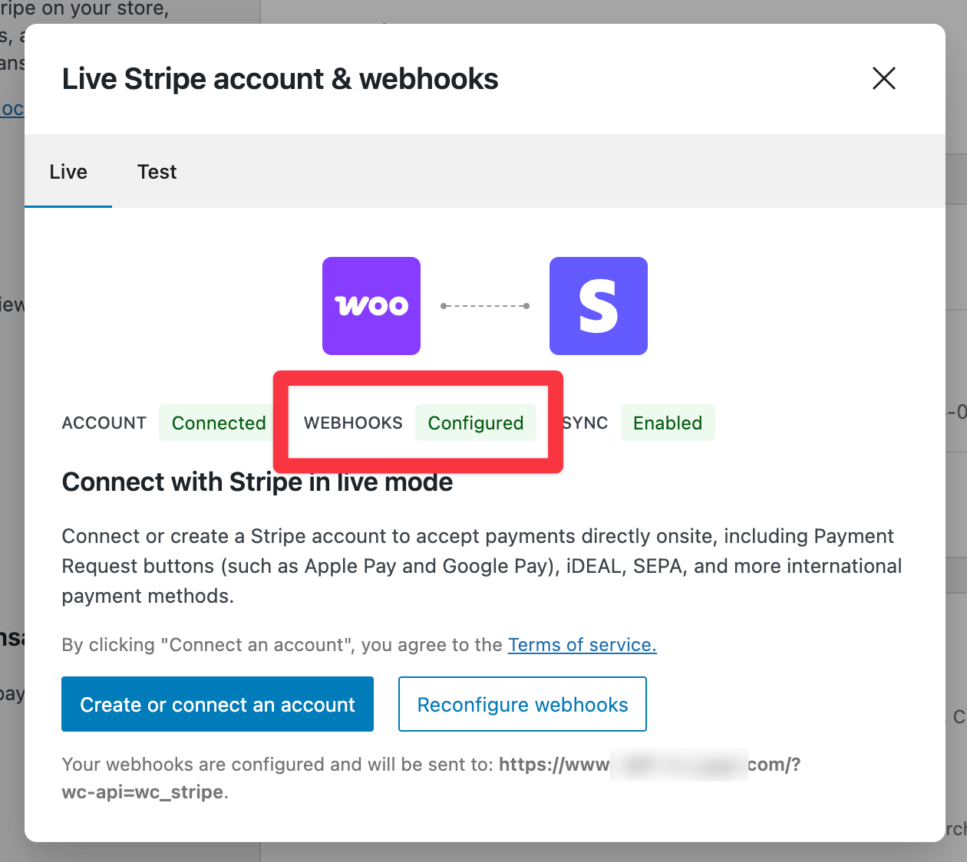Close the Stripe account dialog
Viewport: 967px width, 862px height.
[883, 78]
